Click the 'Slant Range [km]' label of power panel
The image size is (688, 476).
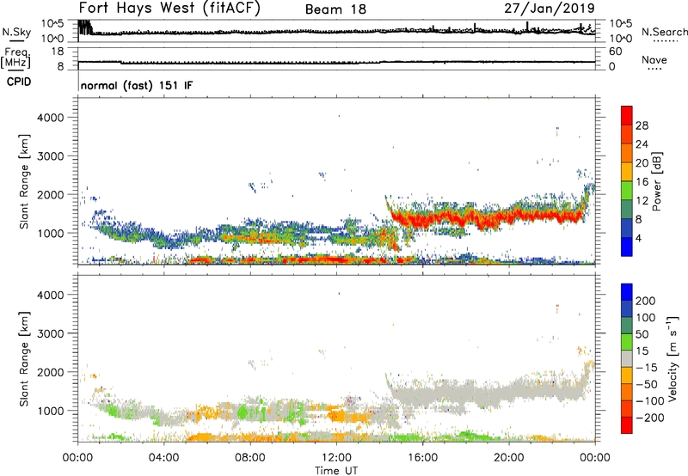[24, 181]
